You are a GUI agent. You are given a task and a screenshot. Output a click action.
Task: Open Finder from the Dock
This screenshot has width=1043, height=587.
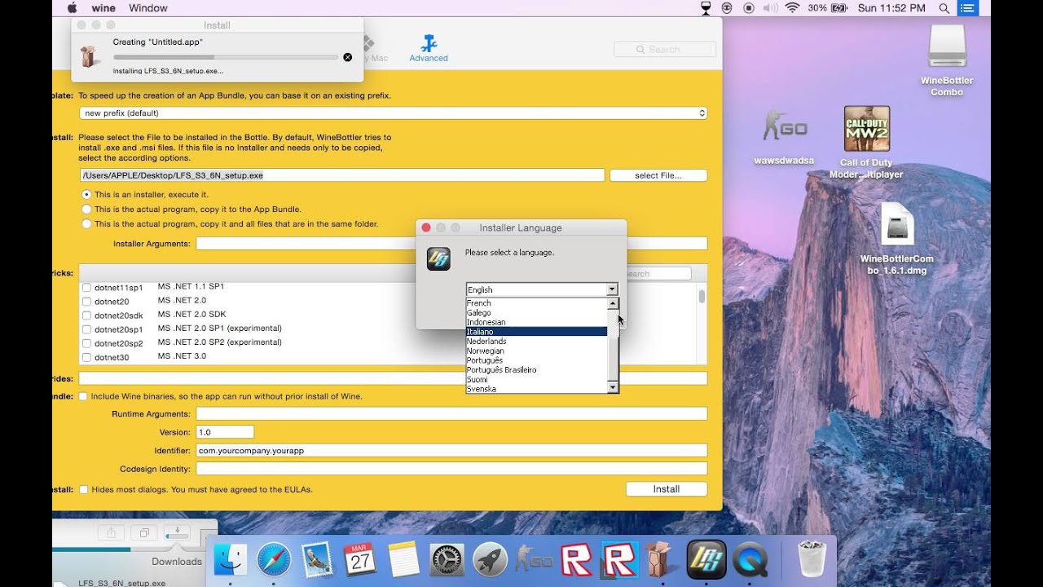point(231,559)
